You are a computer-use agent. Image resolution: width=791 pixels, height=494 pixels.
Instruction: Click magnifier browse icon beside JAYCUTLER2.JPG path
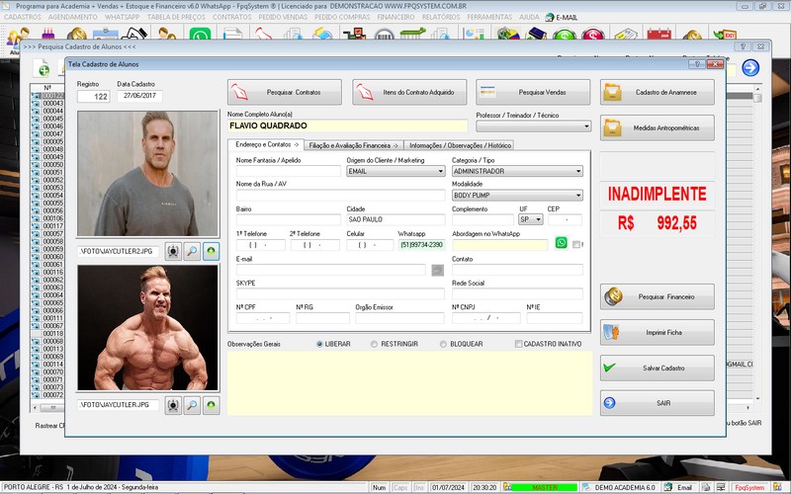coord(192,251)
